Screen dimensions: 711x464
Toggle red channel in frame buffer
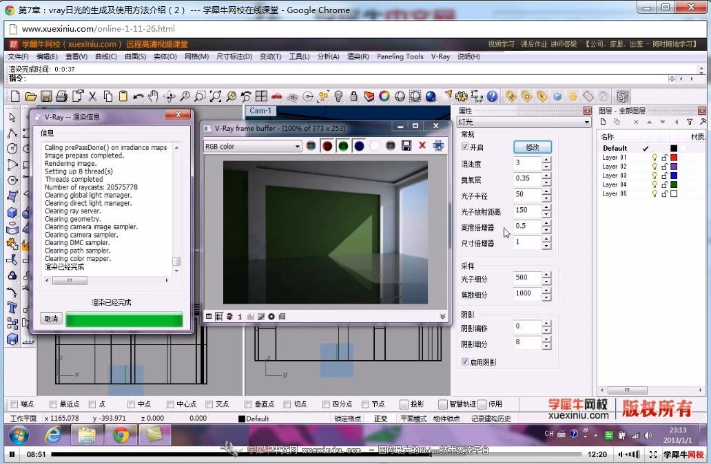tap(327, 146)
